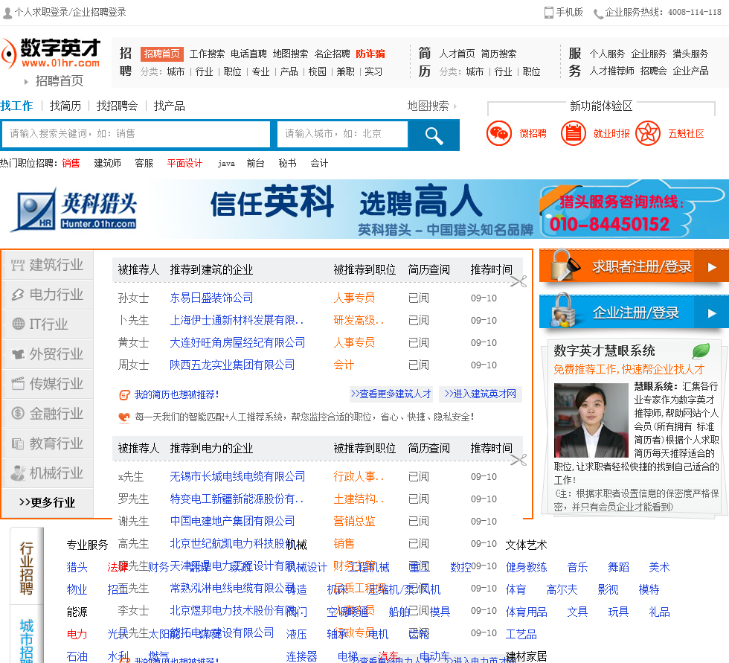Click the 会计 position in 周女士 row
The width and height of the screenshot is (729, 663).
[x=344, y=365]
